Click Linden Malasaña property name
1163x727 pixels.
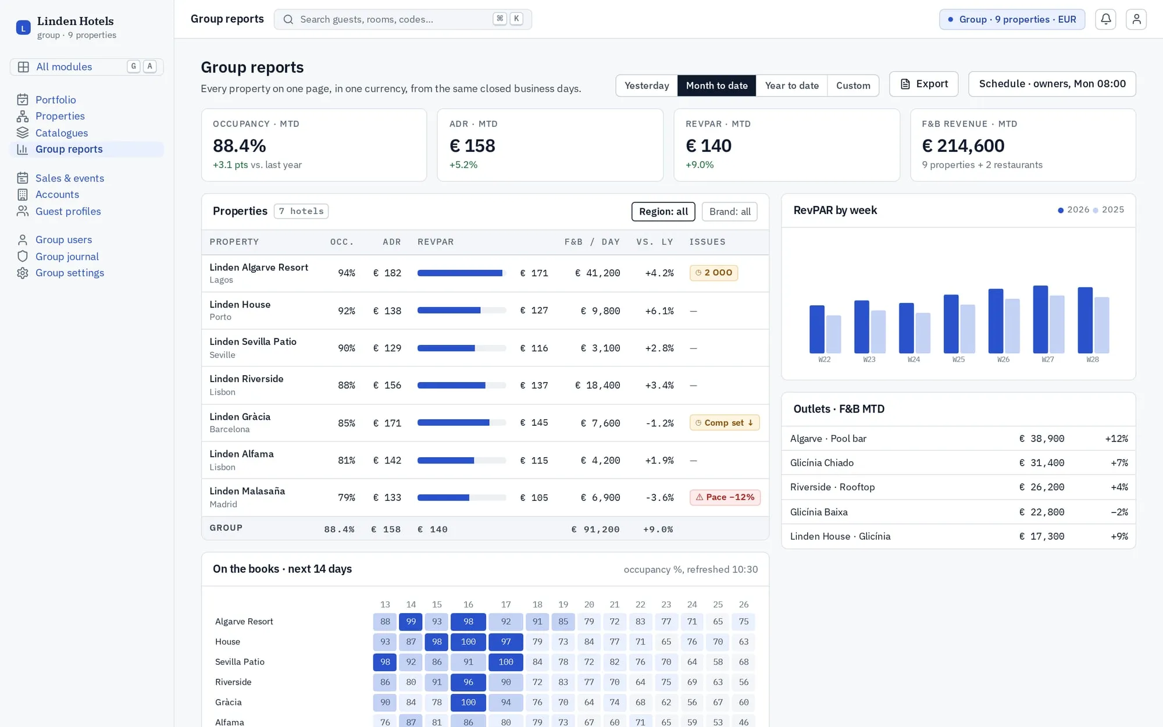click(247, 491)
